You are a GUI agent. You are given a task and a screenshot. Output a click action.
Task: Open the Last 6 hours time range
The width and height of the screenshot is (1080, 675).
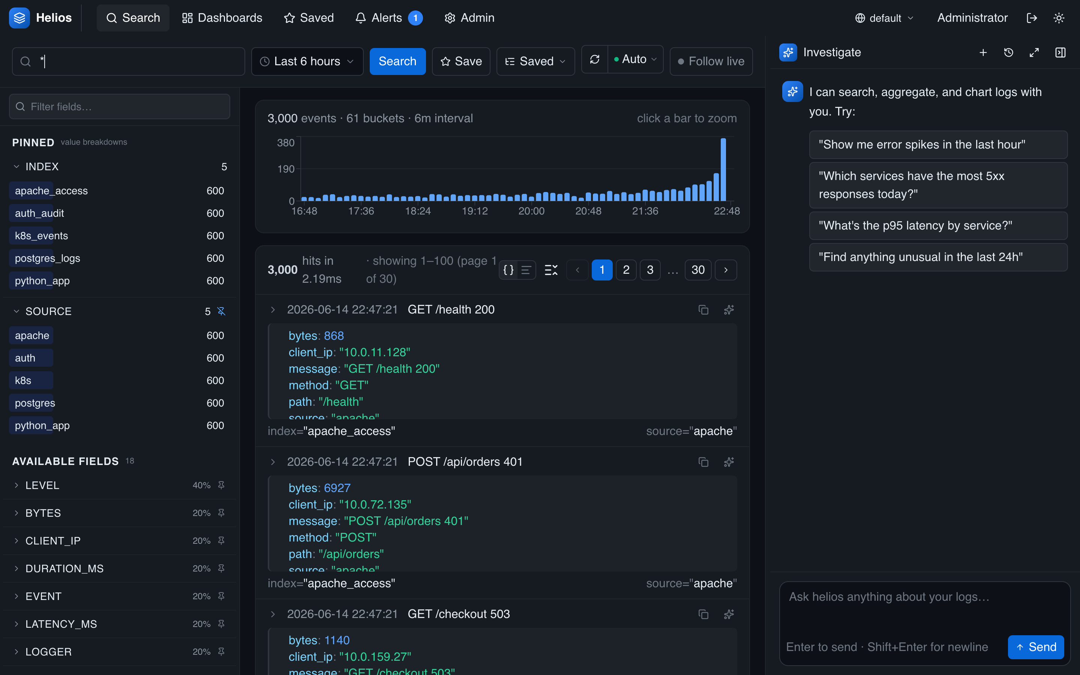tap(307, 61)
